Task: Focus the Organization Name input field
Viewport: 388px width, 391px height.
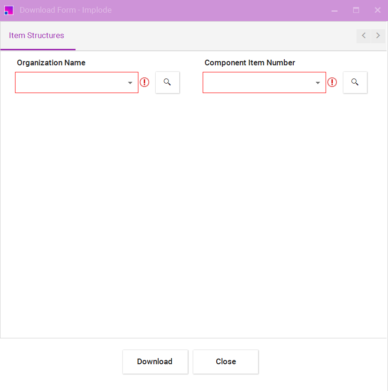Action: (70, 83)
